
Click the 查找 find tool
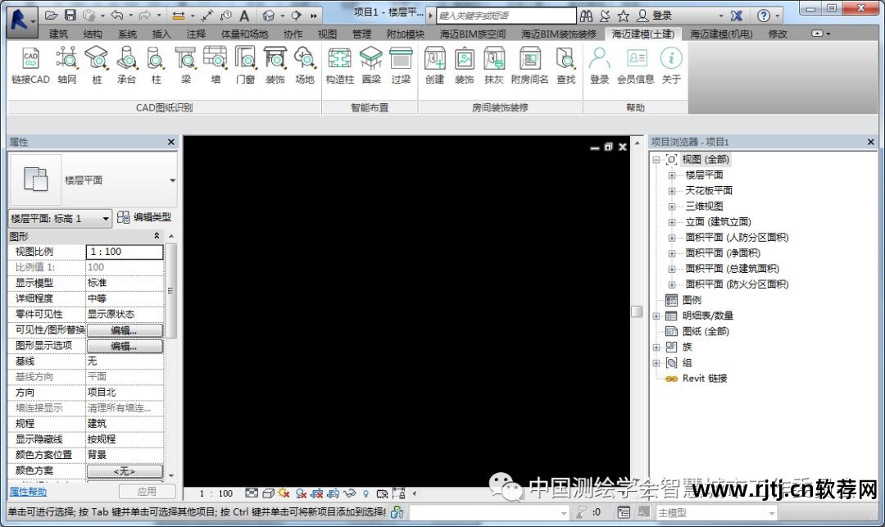(565, 66)
